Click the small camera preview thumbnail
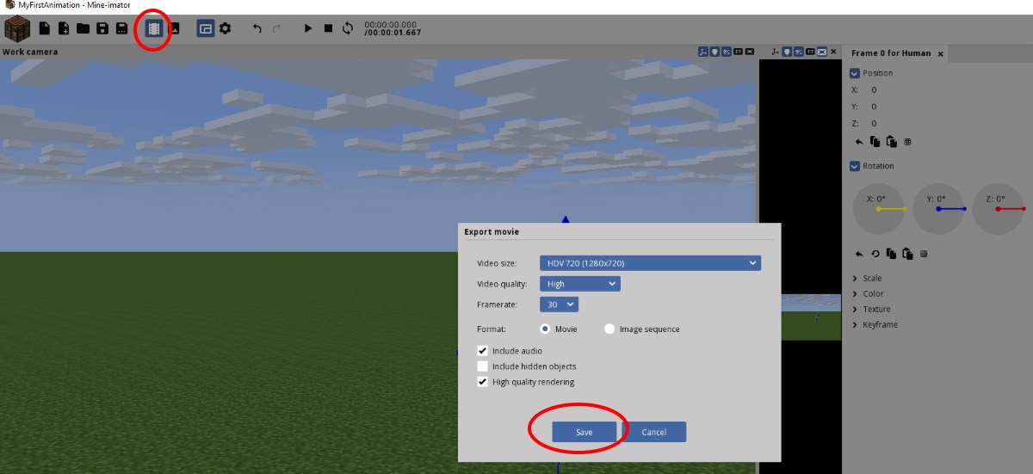 point(811,317)
